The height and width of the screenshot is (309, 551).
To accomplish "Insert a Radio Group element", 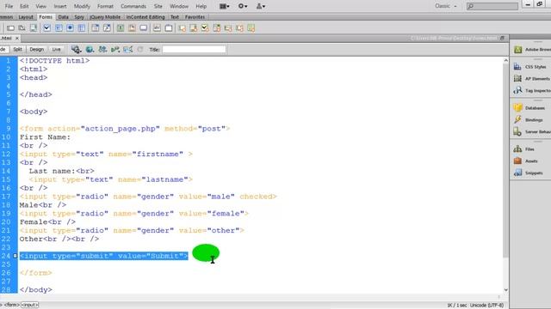I will pos(82,28).
